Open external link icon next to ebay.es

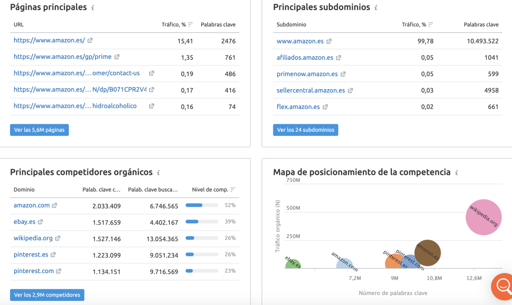[x=40, y=222]
